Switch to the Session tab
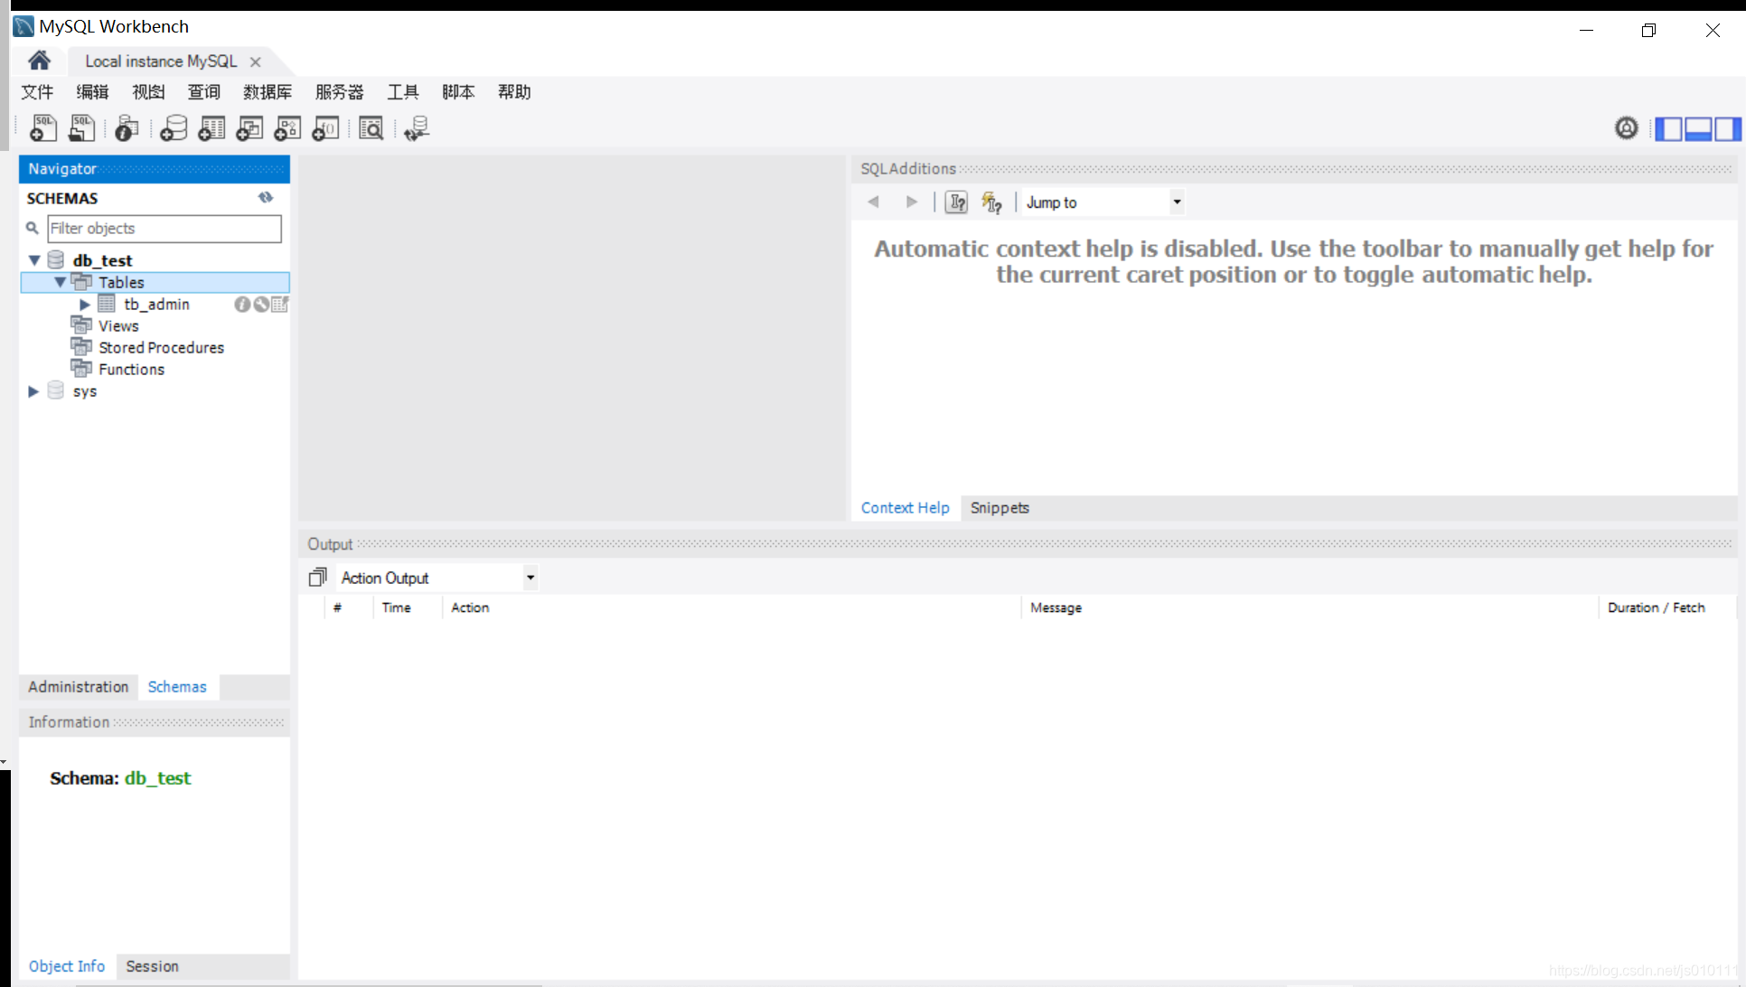Viewport: 1746px width, 987px height. coord(152,966)
